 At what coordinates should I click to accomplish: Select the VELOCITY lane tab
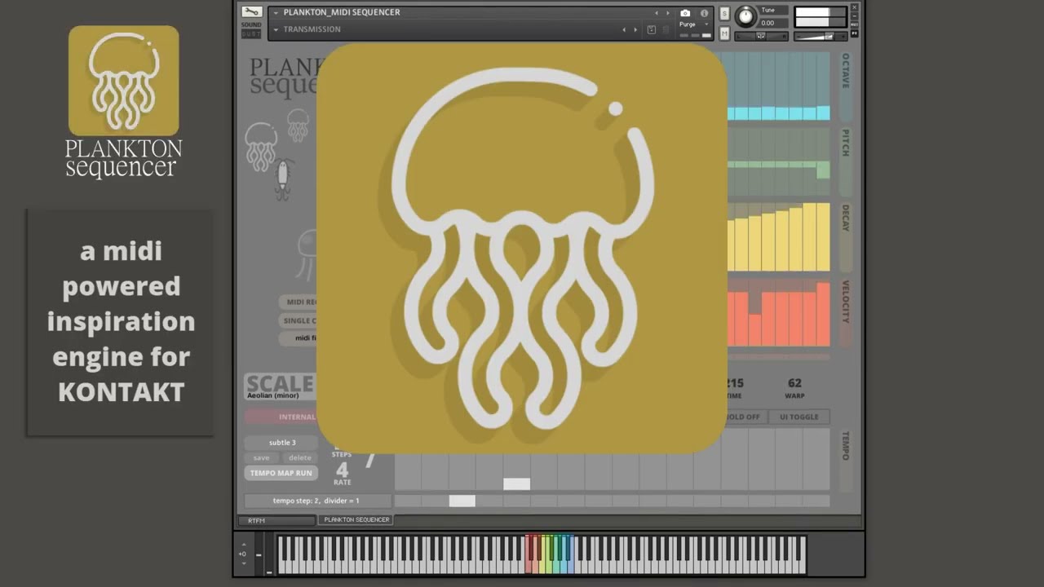[845, 313]
